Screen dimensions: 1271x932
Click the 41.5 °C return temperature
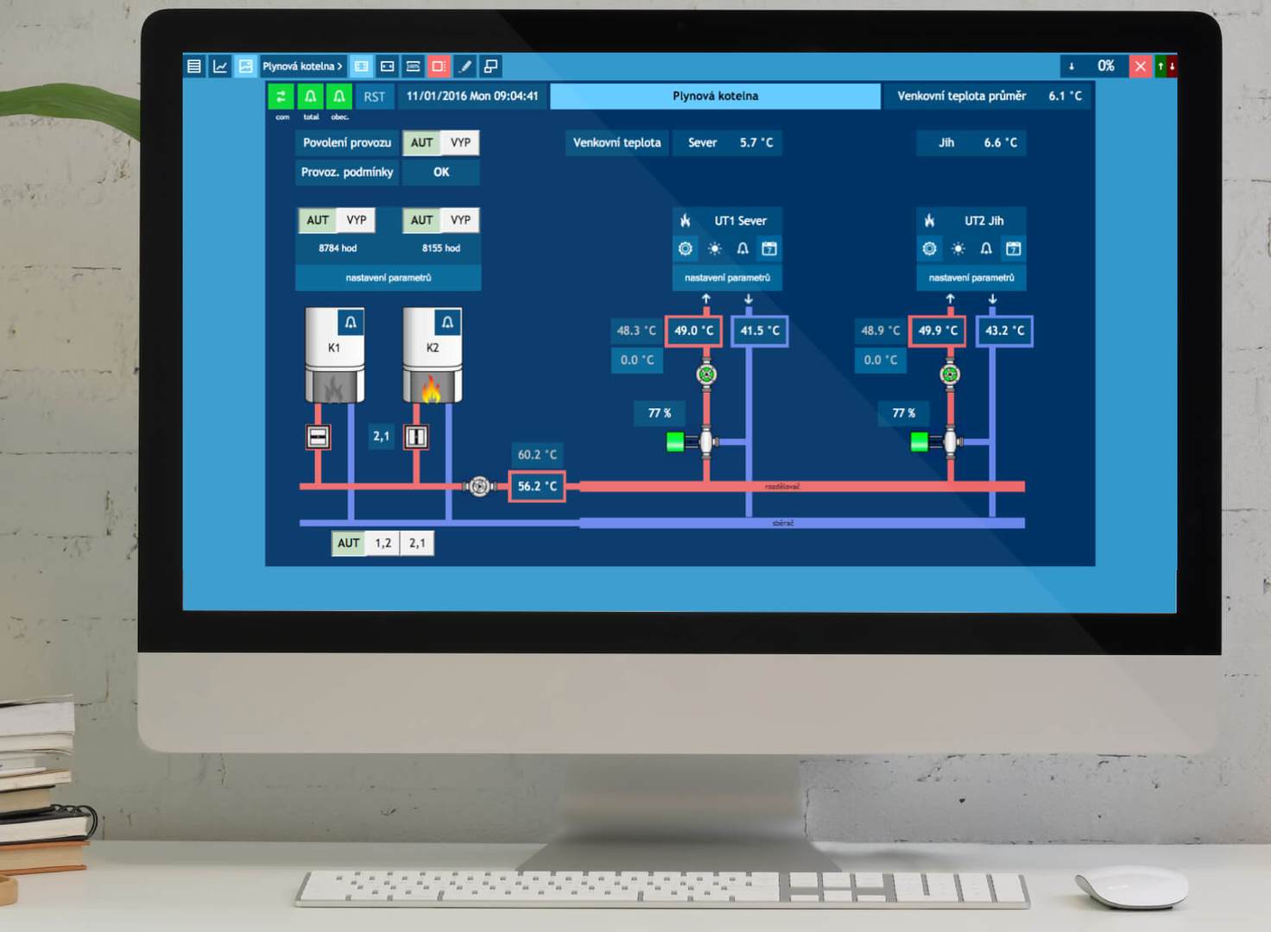(760, 331)
